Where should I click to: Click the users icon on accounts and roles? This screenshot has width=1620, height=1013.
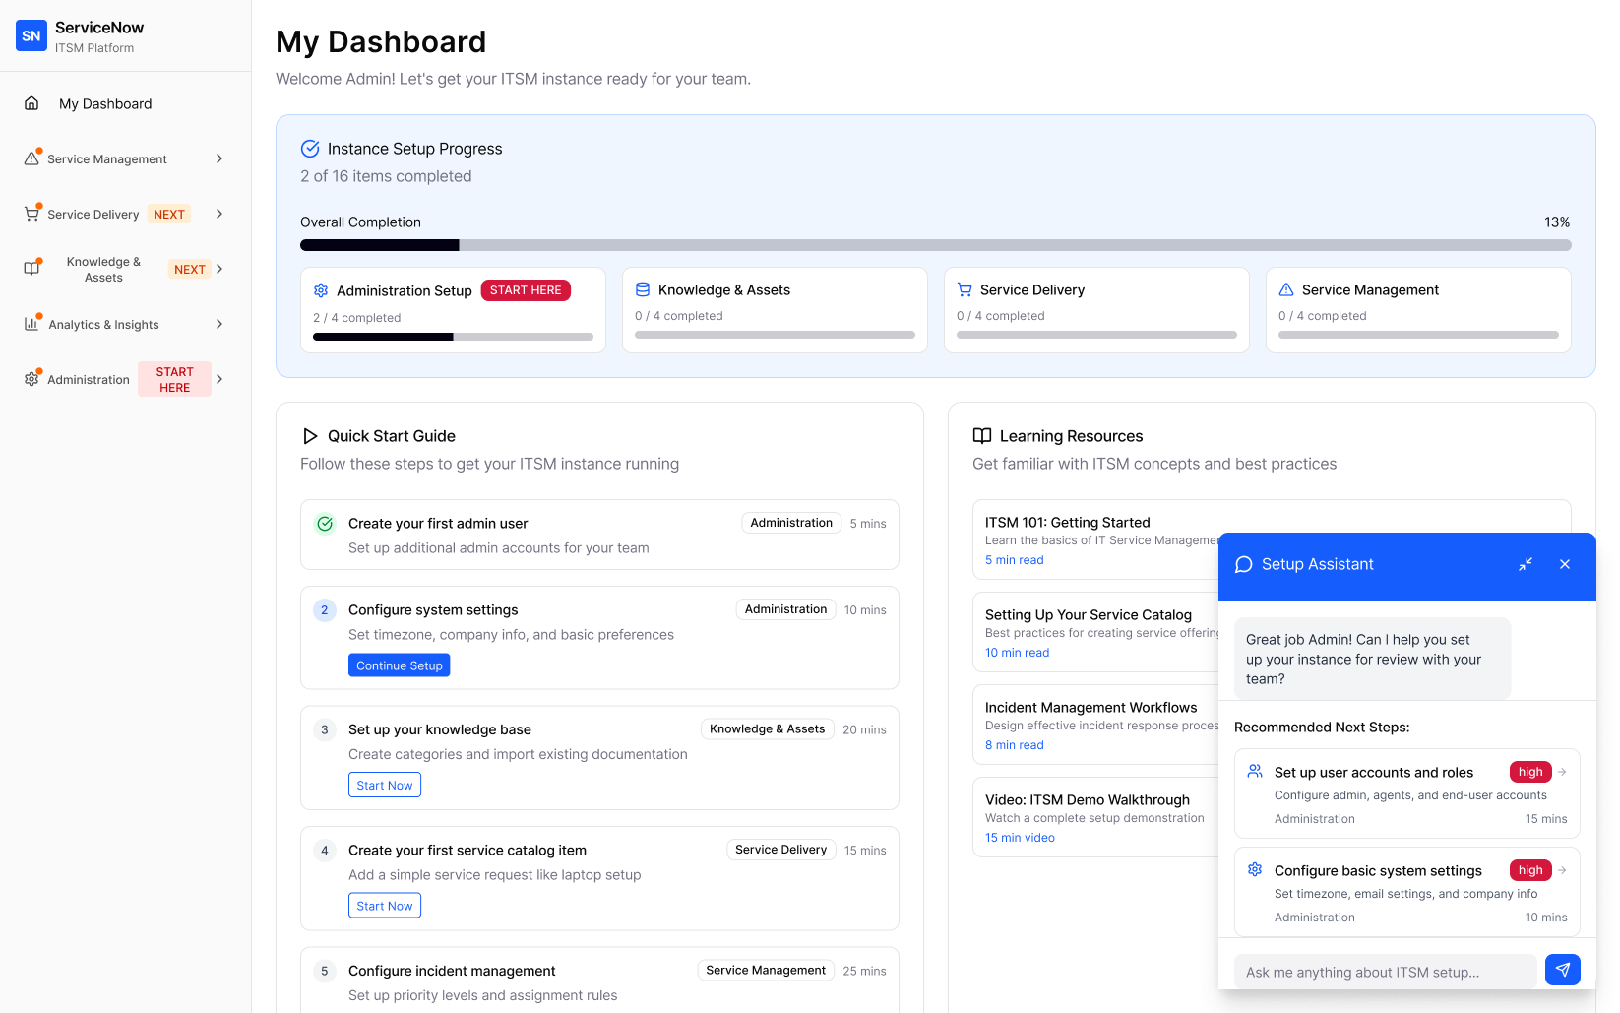1255,772
